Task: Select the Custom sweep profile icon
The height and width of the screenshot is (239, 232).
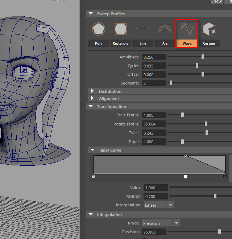Action: coord(209,29)
